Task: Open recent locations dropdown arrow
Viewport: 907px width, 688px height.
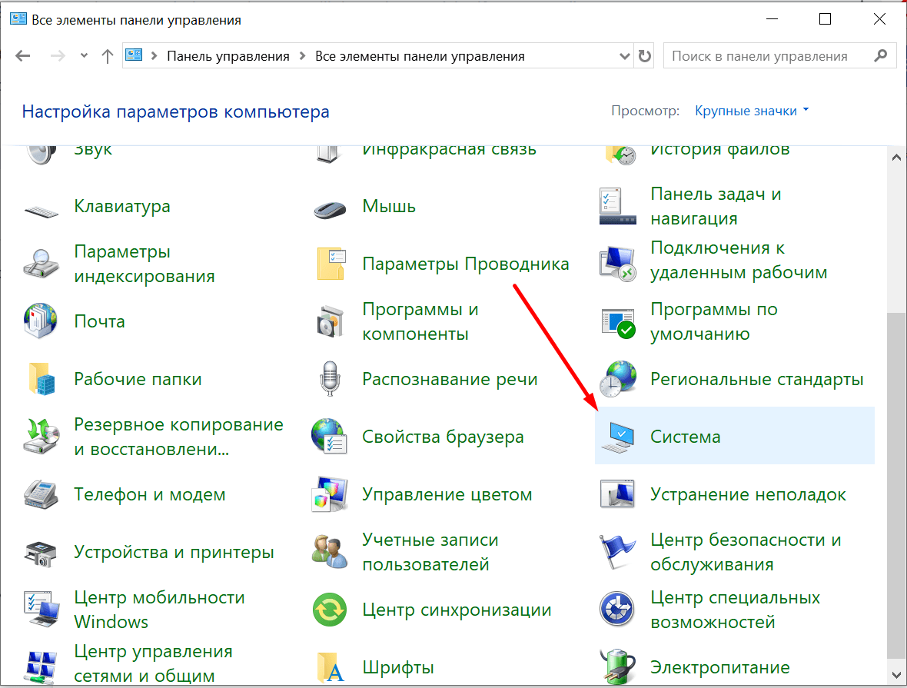Action: 85,55
